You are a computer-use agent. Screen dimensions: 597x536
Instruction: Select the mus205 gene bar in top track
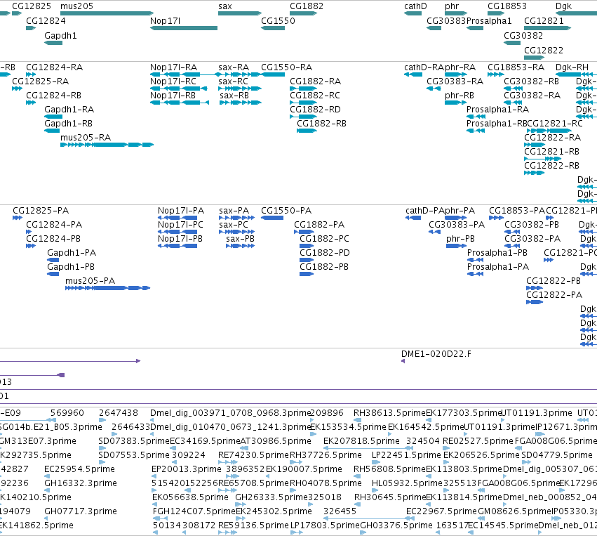coord(107,13)
